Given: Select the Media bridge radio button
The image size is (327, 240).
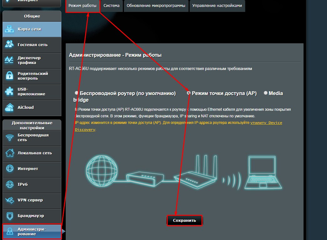Looking at the screenshot, I should [x=266, y=93].
